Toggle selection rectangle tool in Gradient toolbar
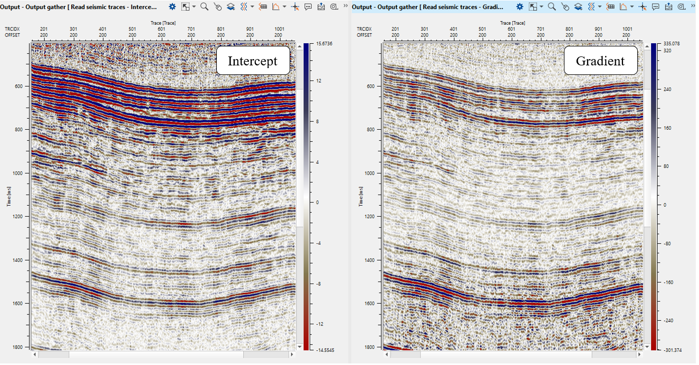 click(x=533, y=7)
